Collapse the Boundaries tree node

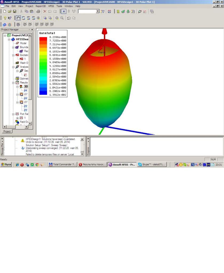13,47
